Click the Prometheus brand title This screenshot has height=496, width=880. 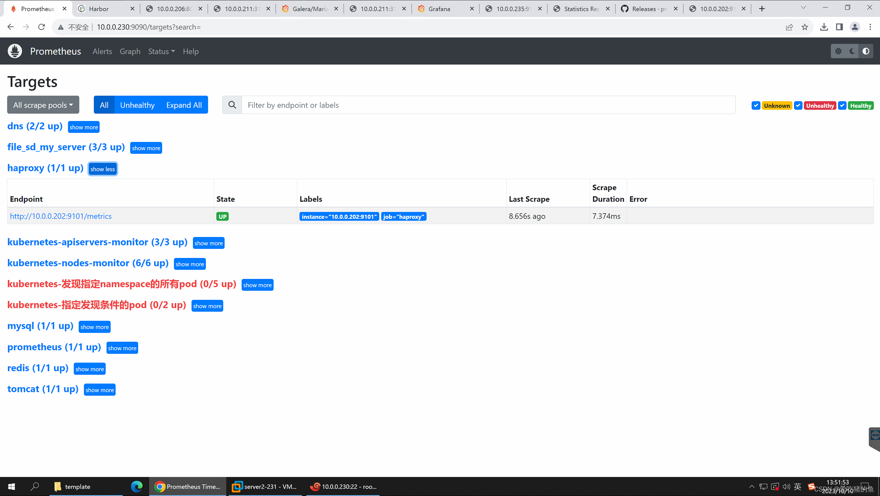click(x=56, y=51)
